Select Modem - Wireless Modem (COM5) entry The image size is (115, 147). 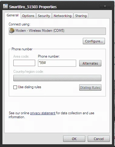click(x=57, y=31)
